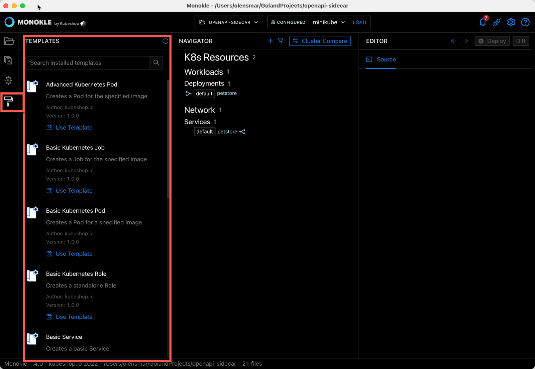Open the File Explorer sidebar icon

(9, 41)
